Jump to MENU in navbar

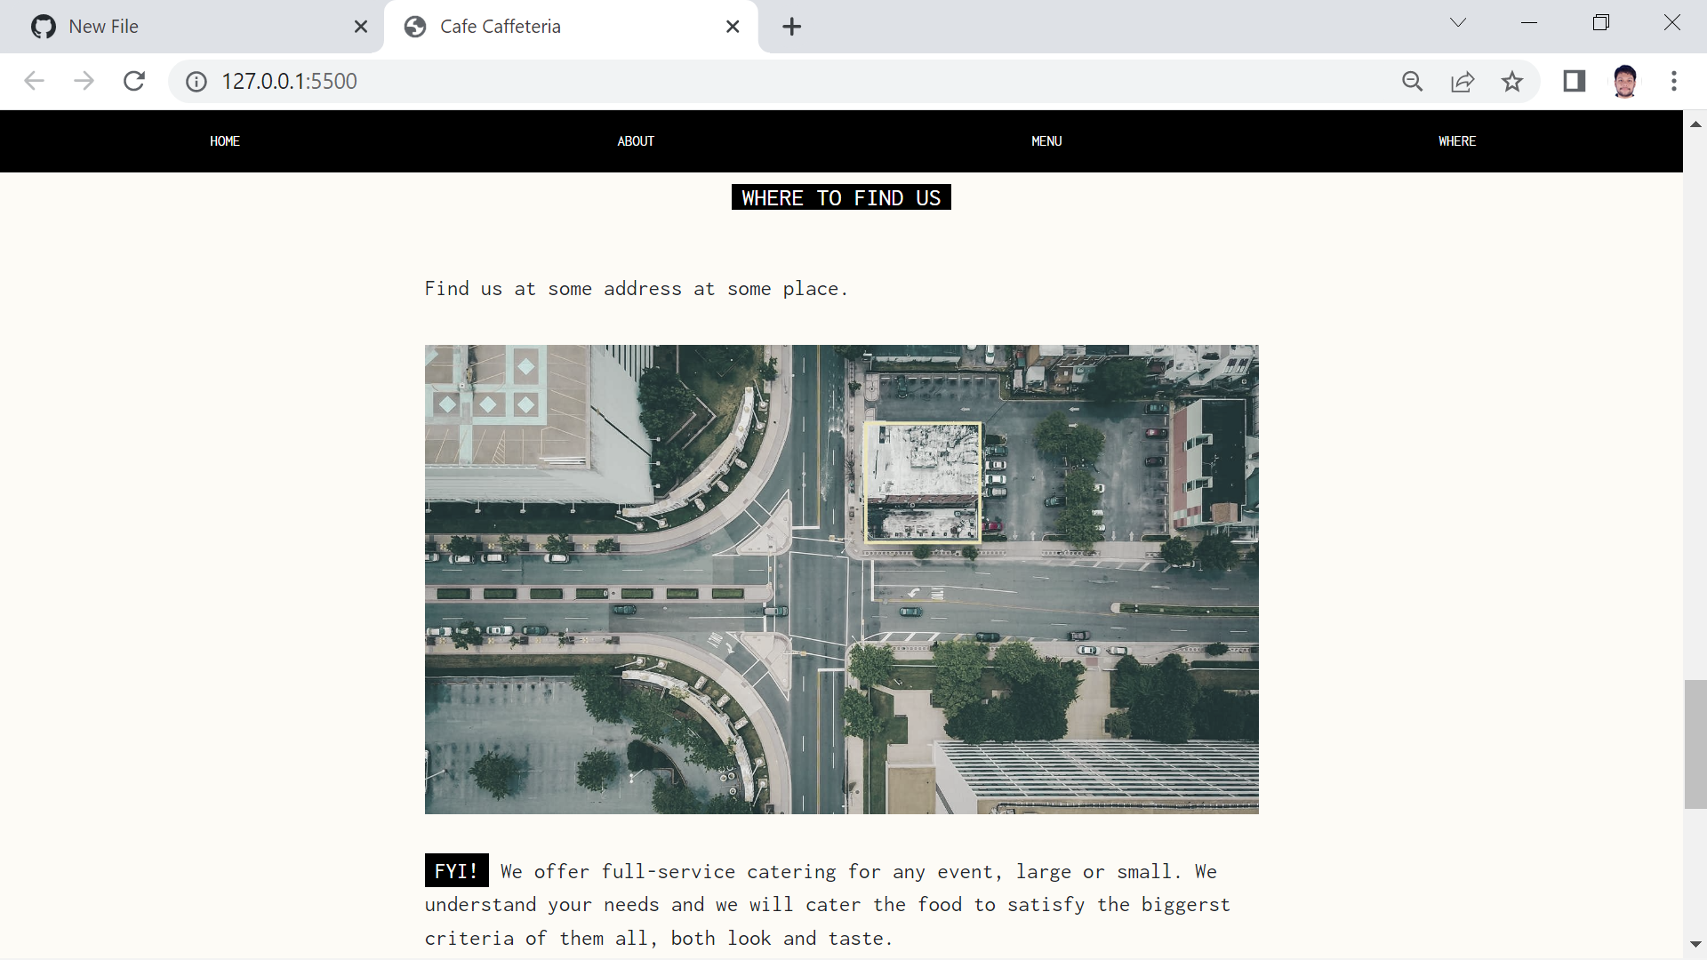point(1046,141)
